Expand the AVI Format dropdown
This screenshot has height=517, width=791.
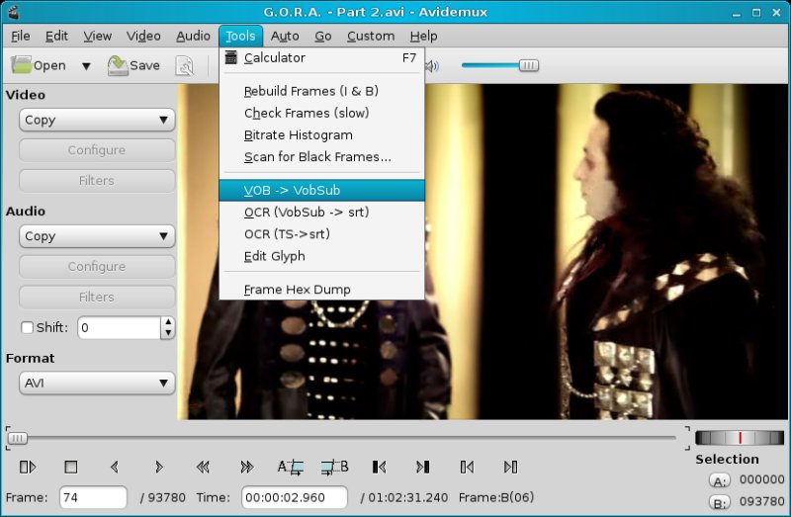point(97,384)
